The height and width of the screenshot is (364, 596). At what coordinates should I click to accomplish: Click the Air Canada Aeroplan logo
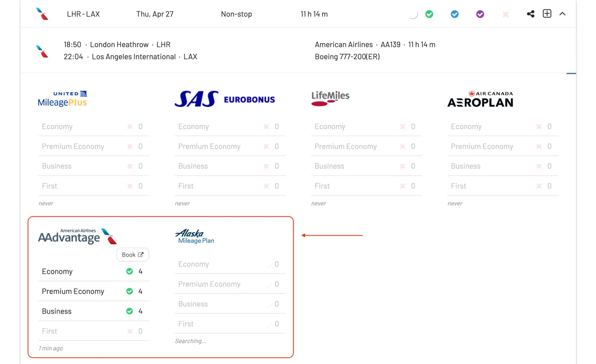click(481, 99)
